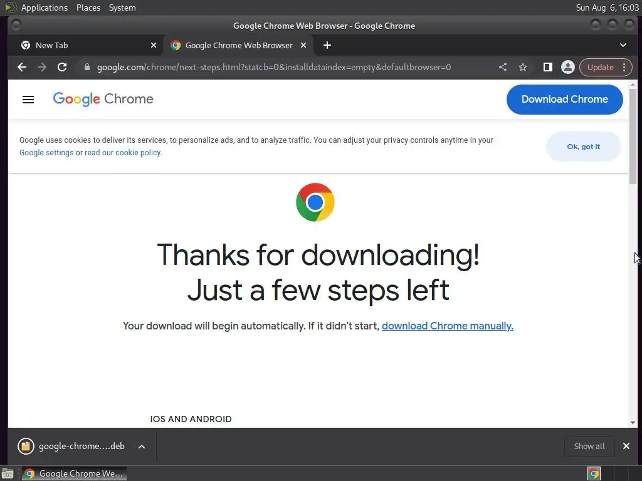This screenshot has width=642, height=481.
Task: Click the forward navigation arrow
Action: point(42,67)
